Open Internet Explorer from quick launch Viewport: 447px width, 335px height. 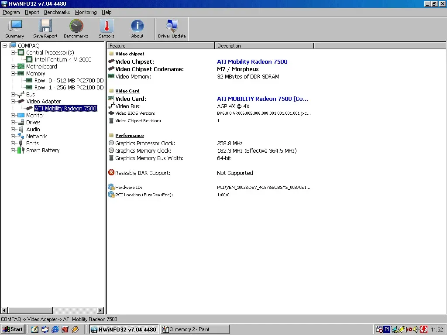click(x=55, y=329)
